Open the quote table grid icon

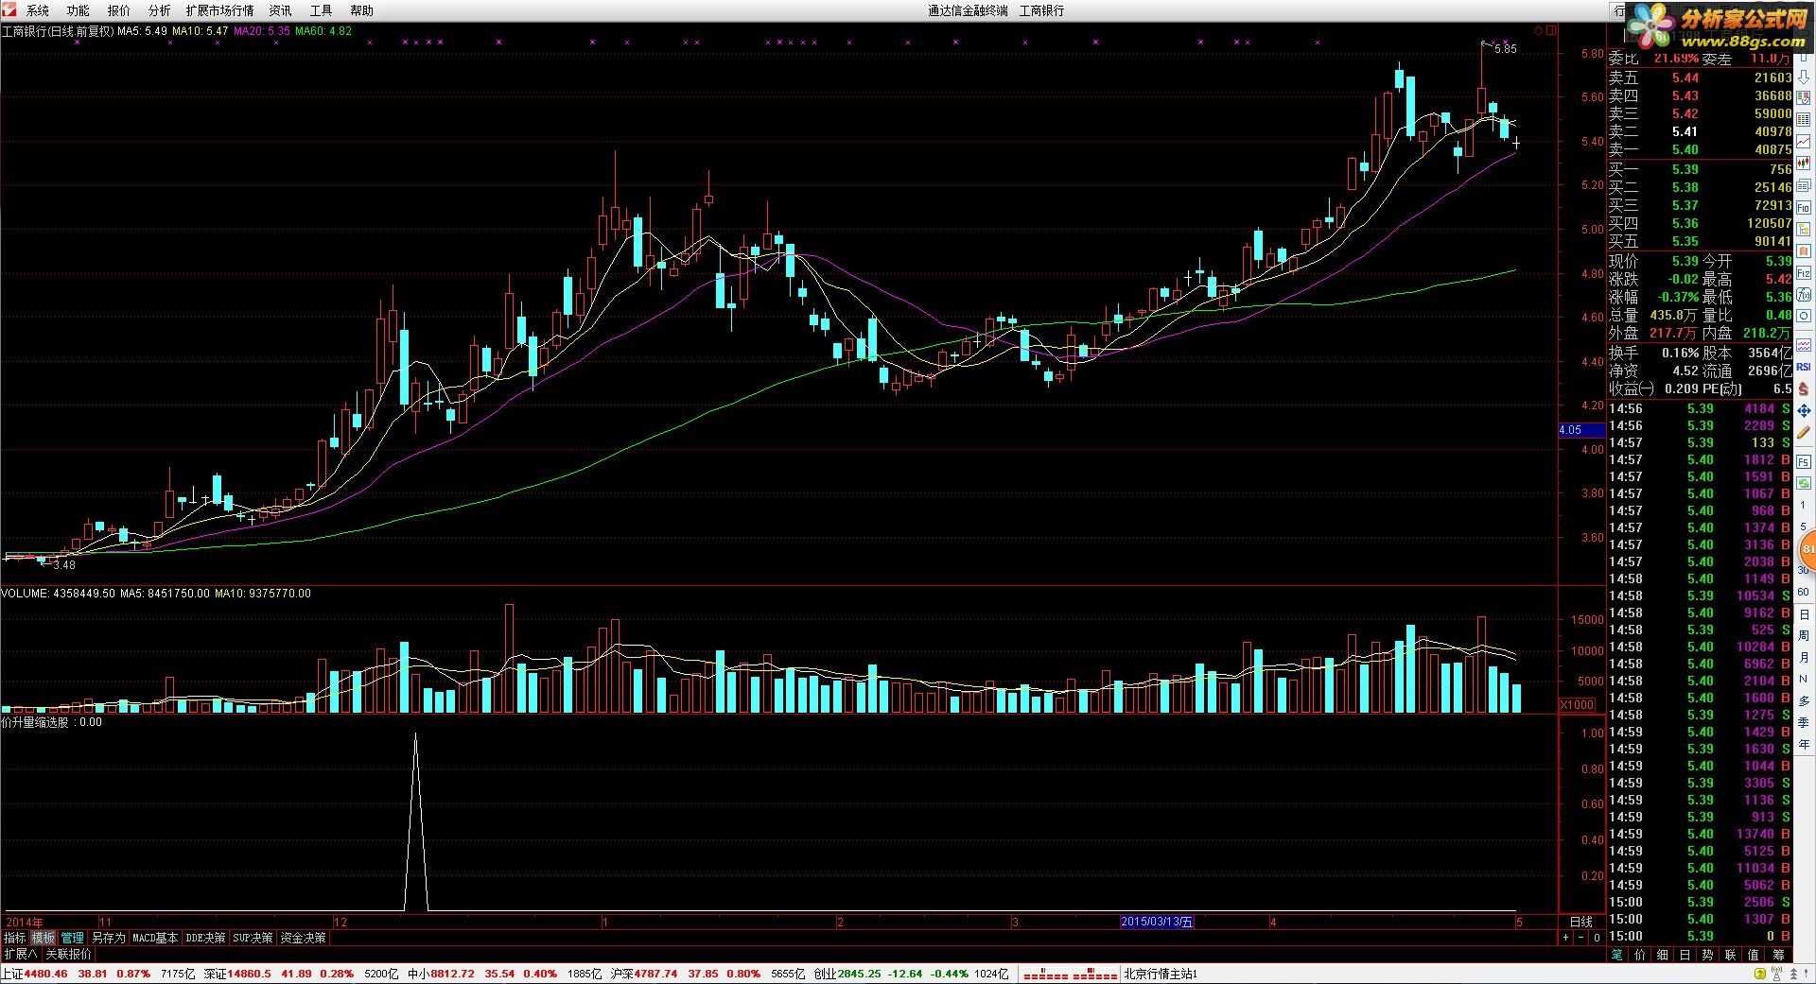click(x=1804, y=119)
